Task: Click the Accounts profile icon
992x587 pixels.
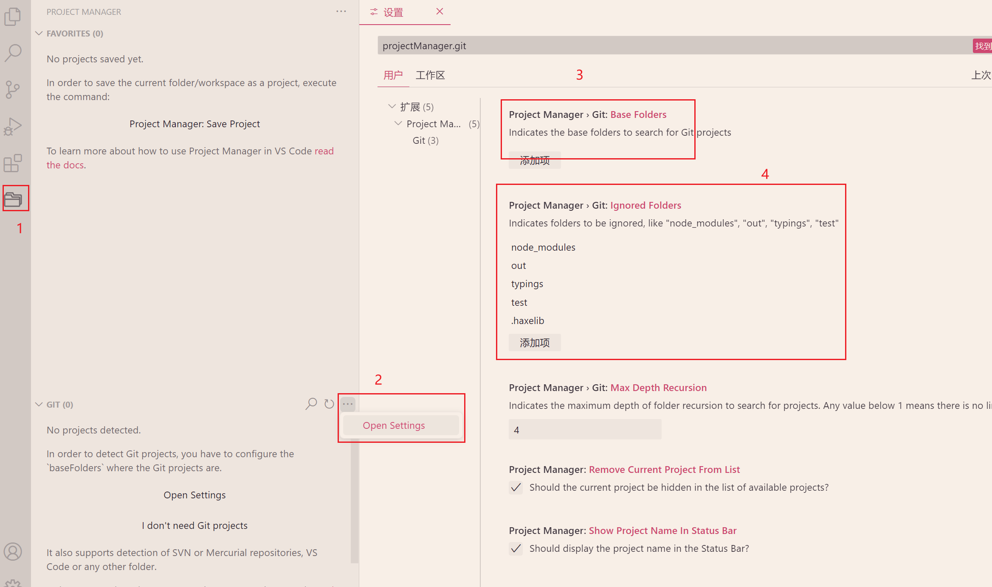Action: [13, 551]
